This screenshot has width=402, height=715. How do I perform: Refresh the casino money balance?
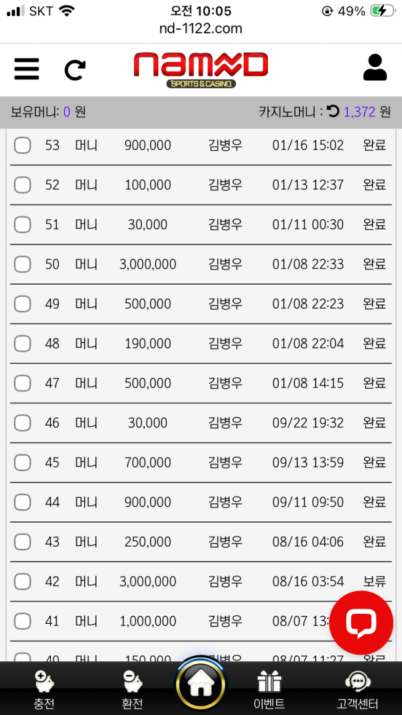[333, 111]
